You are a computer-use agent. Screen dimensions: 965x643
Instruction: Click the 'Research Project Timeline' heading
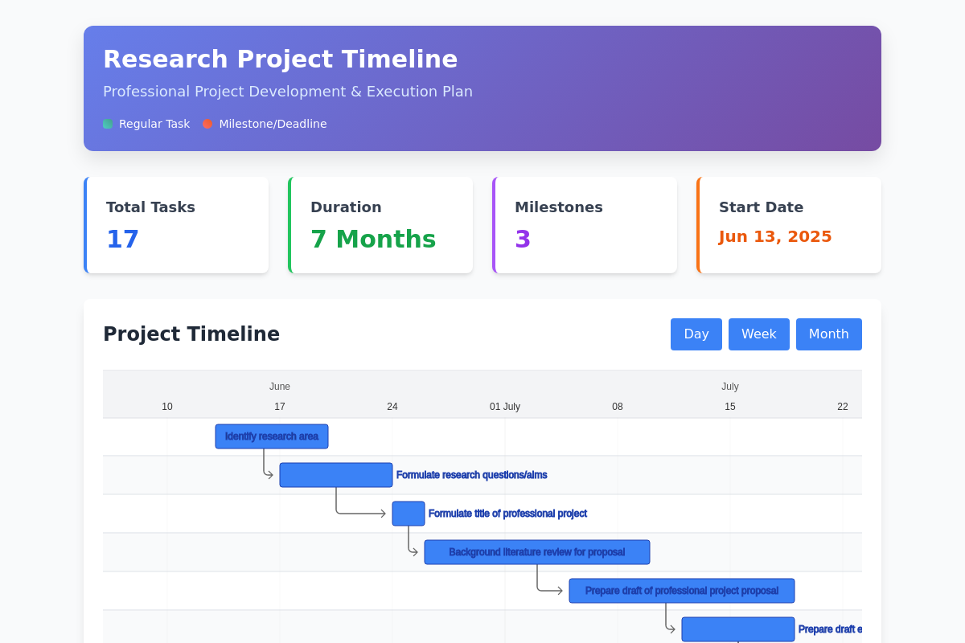coord(281,59)
